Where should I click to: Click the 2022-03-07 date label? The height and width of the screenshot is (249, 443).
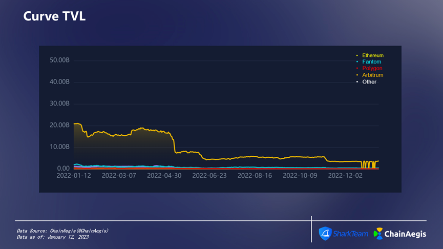click(x=119, y=176)
